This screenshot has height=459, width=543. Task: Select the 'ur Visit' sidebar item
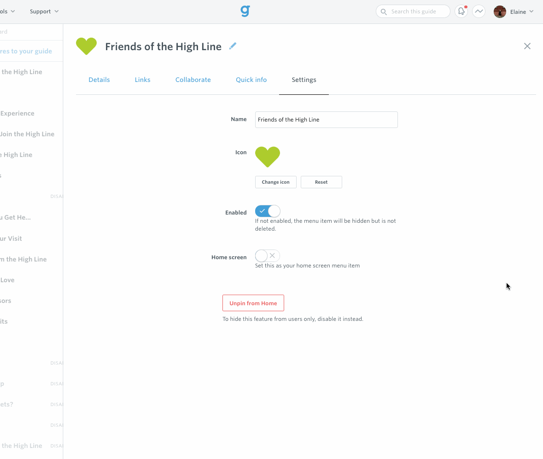[x=11, y=238]
